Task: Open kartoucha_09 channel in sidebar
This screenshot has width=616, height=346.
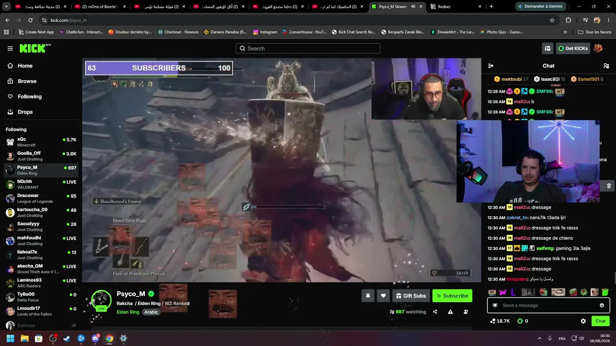Action: point(41,212)
